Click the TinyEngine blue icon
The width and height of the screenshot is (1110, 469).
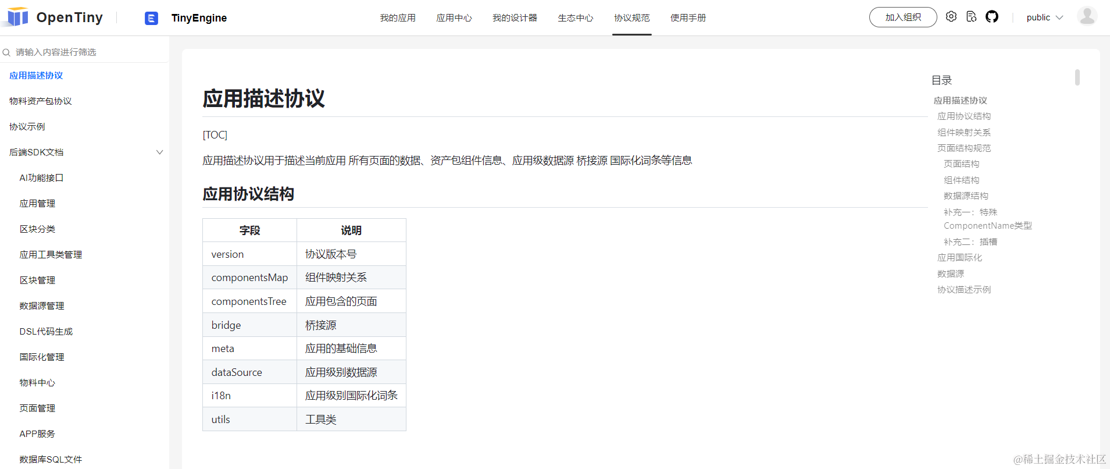151,18
